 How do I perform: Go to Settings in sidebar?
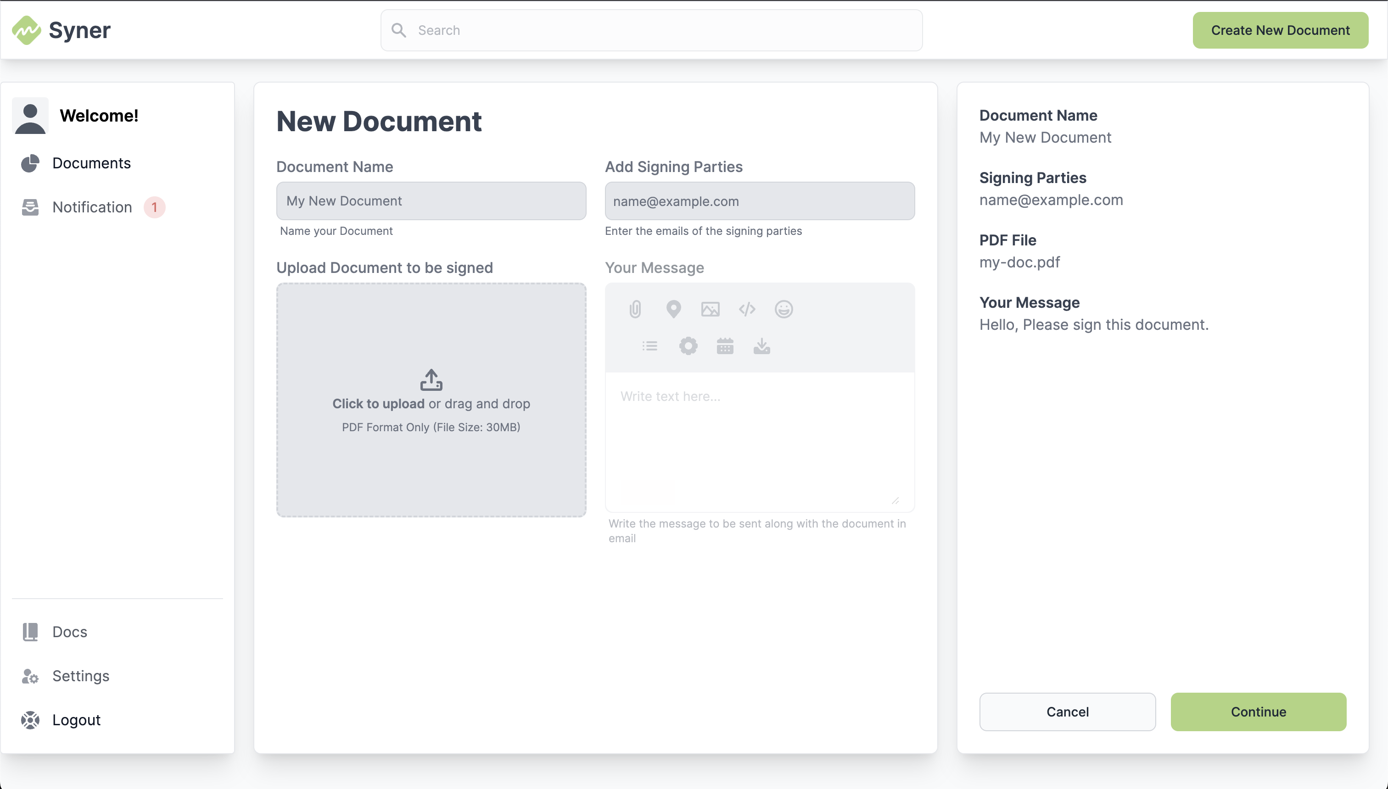pyautogui.click(x=80, y=676)
